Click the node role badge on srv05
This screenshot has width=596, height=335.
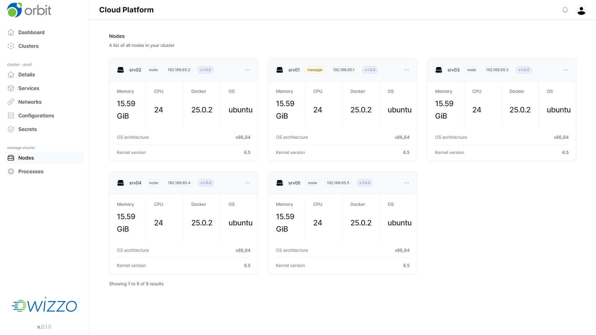(x=312, y=183)
